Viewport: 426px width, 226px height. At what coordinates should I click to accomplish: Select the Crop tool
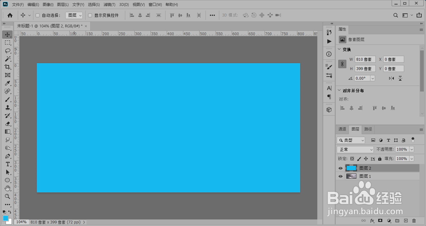[x=7, y=67]
